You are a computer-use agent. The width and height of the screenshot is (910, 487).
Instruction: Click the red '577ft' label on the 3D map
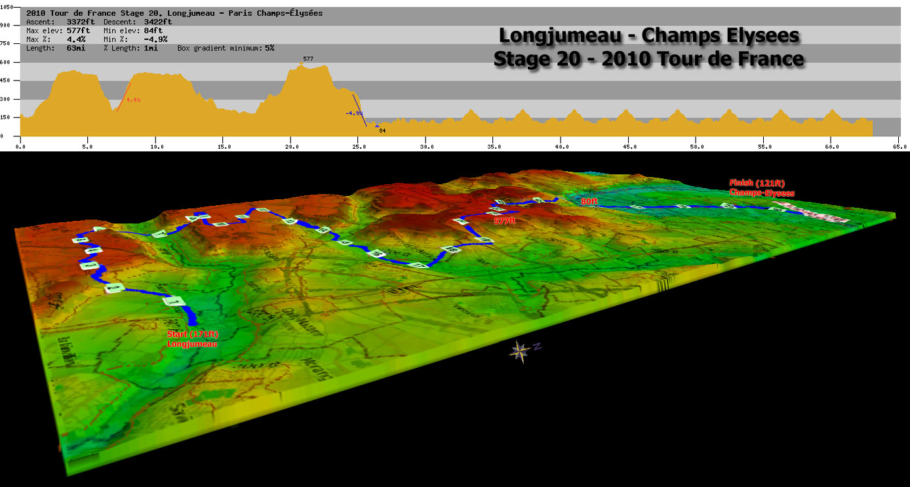click(505, 222)
